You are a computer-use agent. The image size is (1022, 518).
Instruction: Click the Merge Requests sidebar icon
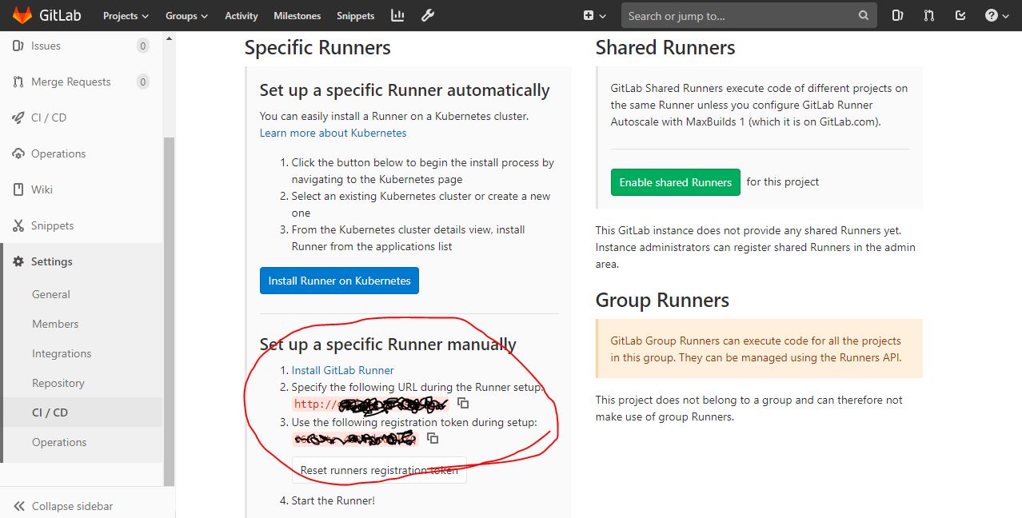click(18, 82)
